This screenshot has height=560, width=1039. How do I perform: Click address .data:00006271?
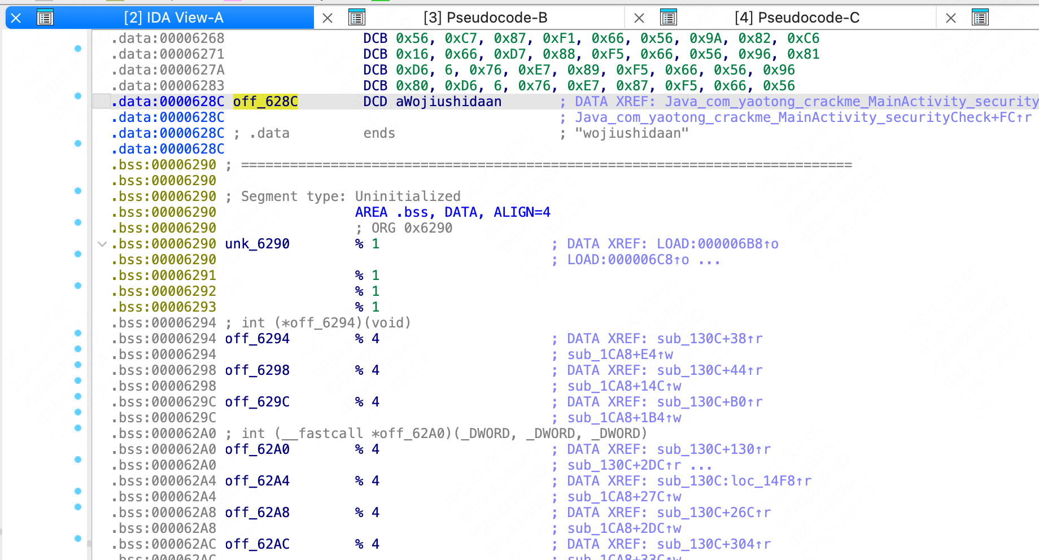point(168,54)
